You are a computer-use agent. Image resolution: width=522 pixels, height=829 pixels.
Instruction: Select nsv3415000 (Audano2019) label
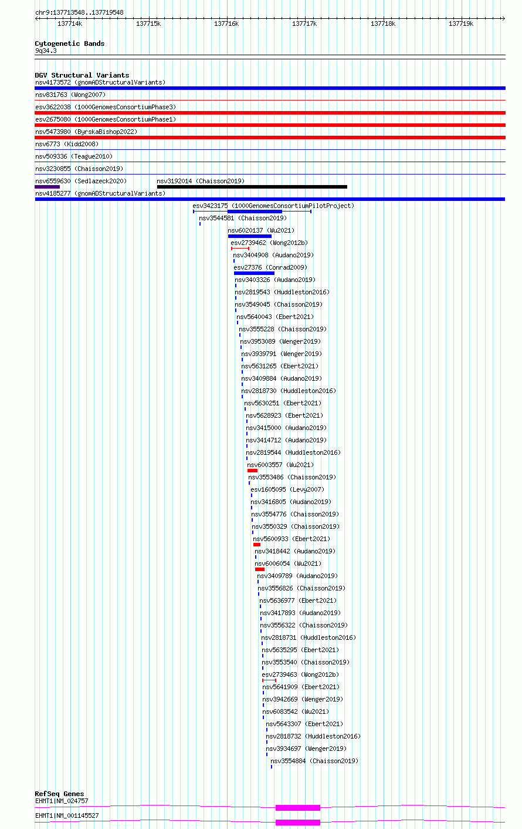287,428
